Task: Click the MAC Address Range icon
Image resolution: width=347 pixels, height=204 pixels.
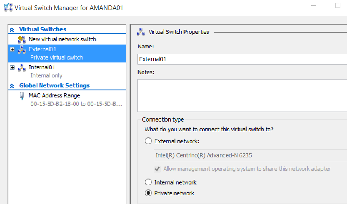Action: coord(22,96)
